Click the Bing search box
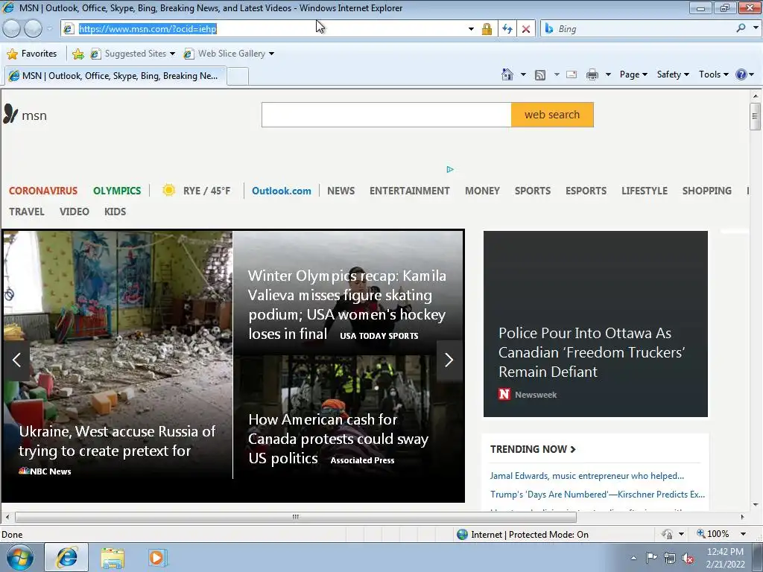This screenshot has width=763, height=572. (x=645, y=29)
